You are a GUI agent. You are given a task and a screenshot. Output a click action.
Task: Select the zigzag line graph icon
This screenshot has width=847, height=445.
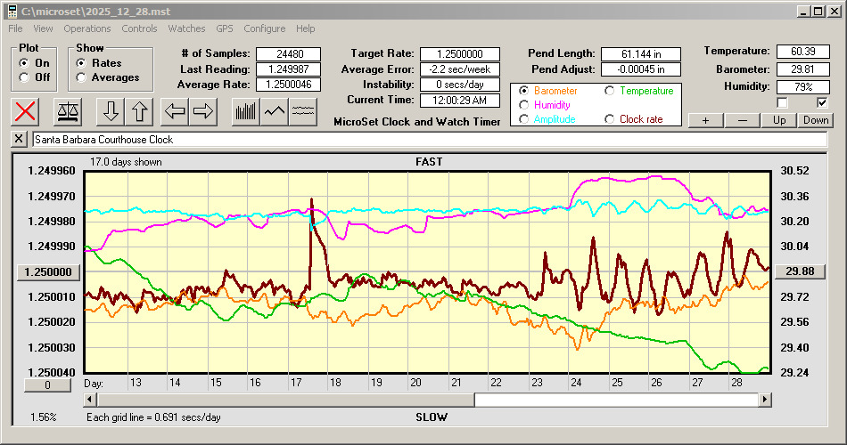[275, 111]
